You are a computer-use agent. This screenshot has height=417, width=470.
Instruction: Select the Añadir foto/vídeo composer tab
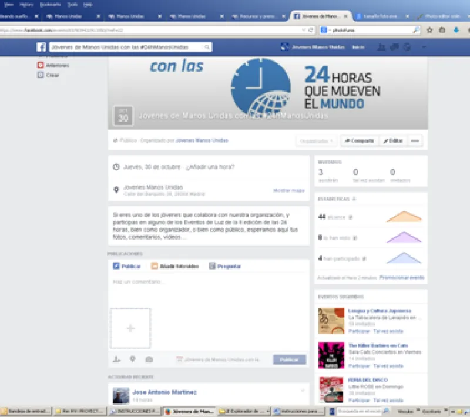pos(175,266)
